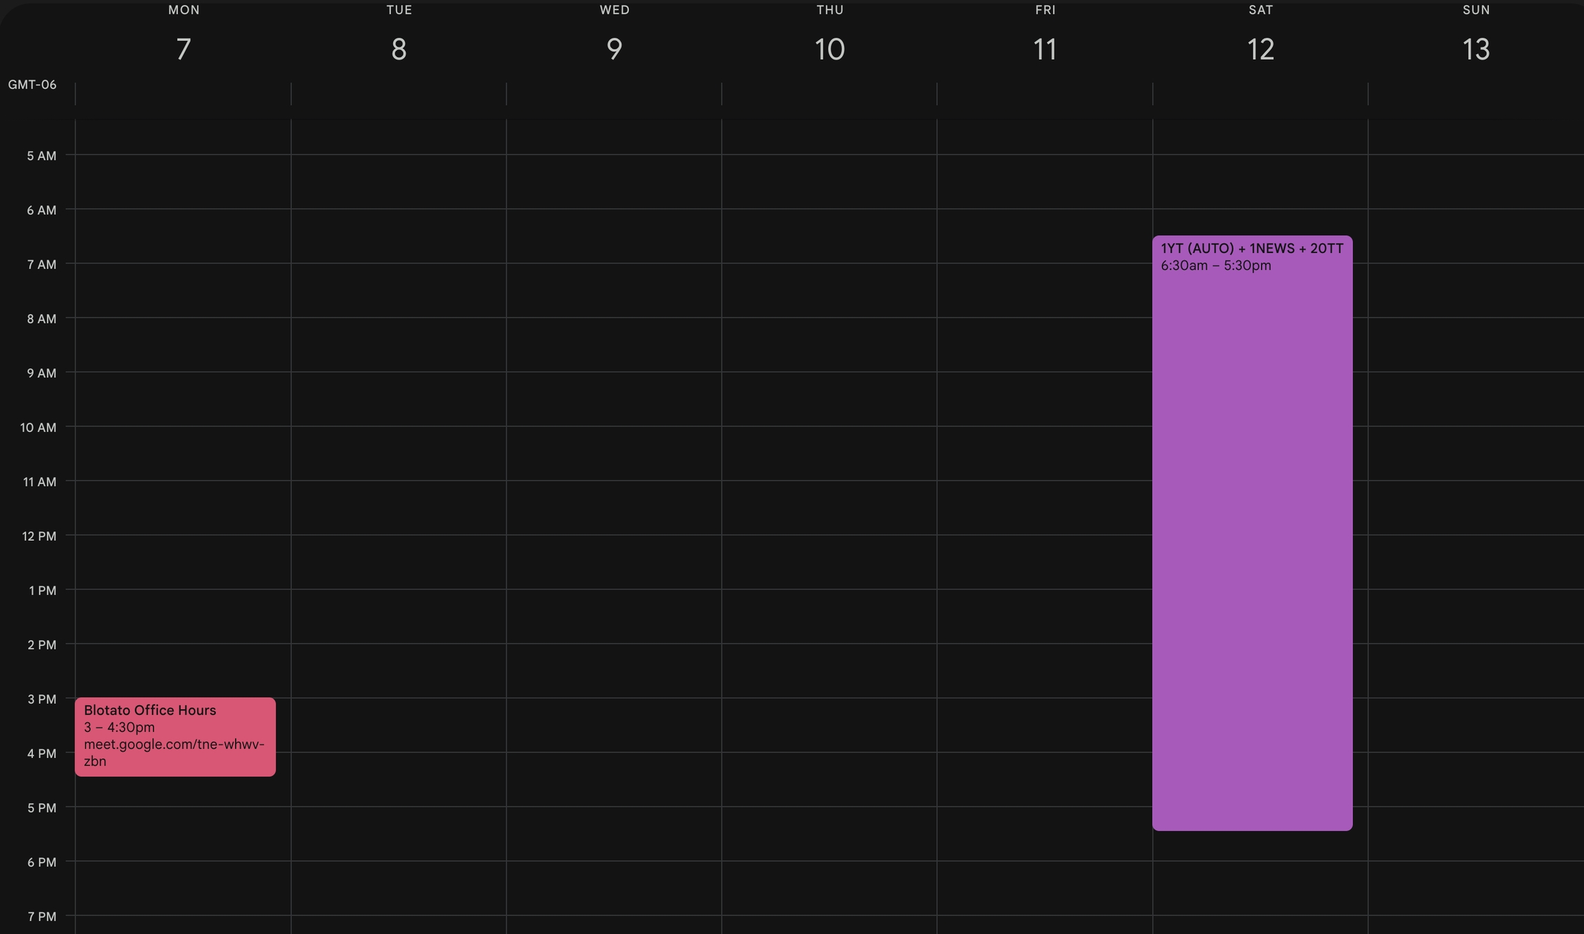The width and height of the screenshot is (1584, 934).
Task: Open Friday 11 day view
Action: (1044, 49)
